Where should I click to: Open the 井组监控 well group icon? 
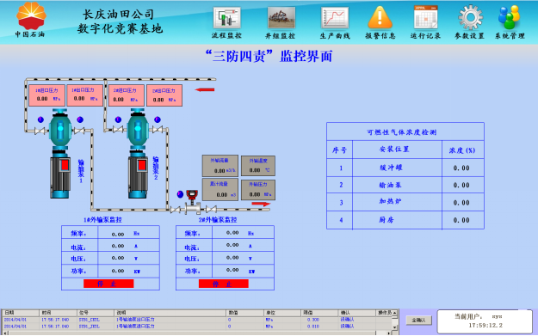[x=281, y=18]
